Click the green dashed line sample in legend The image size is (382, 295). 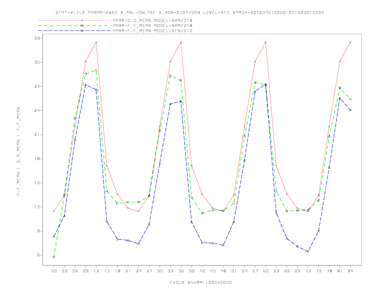[x=75, y=26]
